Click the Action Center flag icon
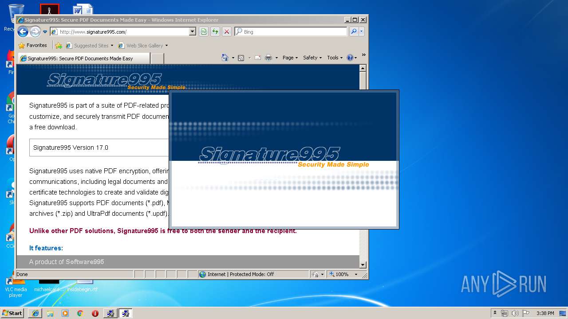Image resolution: width=568 pixels, height=319 pixels. pyautogui.click(x=526, y=313)
